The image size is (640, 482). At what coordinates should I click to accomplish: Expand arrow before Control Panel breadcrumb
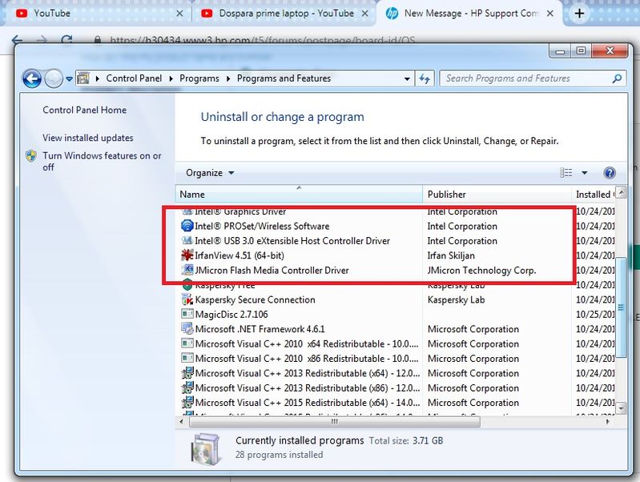click(x=98, y=78)
